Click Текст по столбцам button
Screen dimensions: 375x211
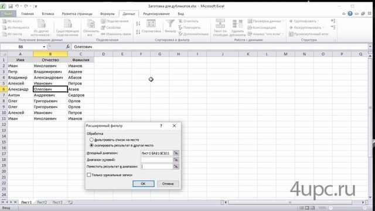[220, 28]
